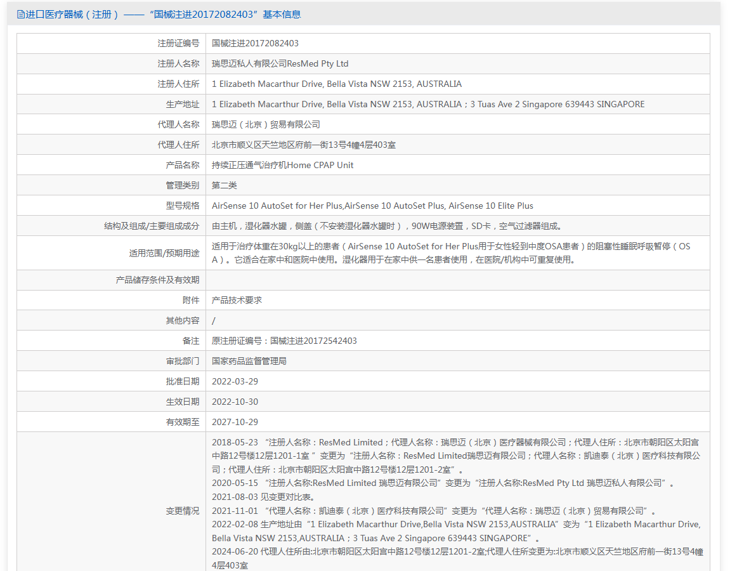
Task: Select remark 原注册证编号：国械注进20172542403
Action: 284,341
